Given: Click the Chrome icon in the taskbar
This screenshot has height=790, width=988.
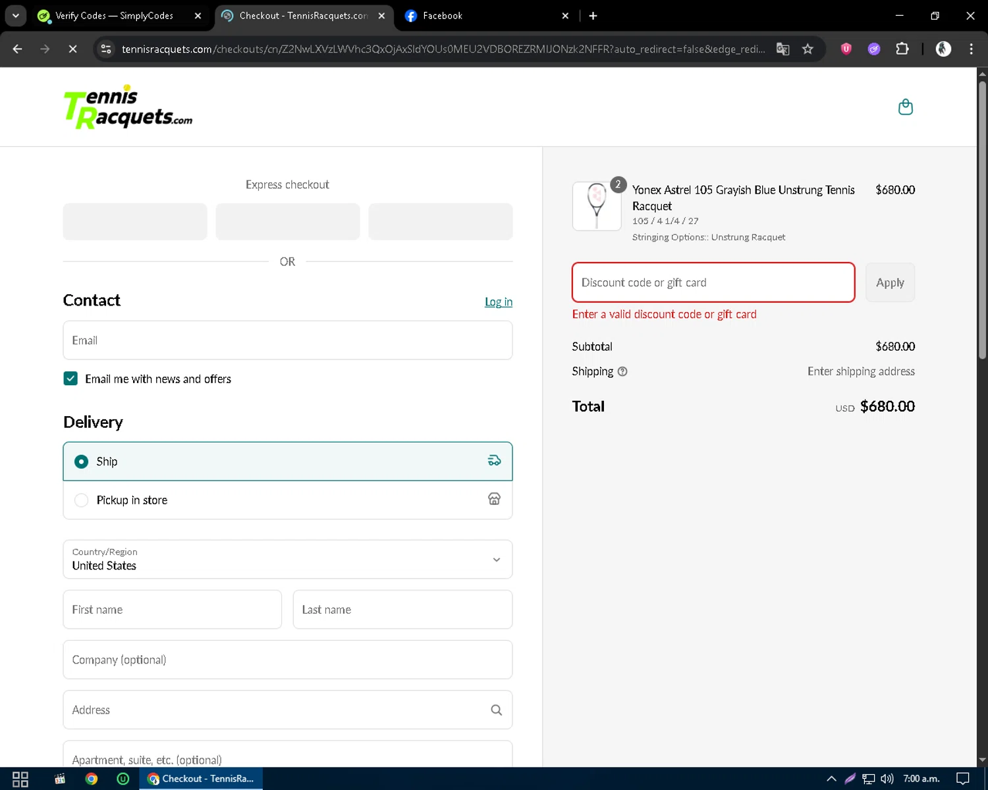Looking at the screenshot, I should (x=92, y=779).
